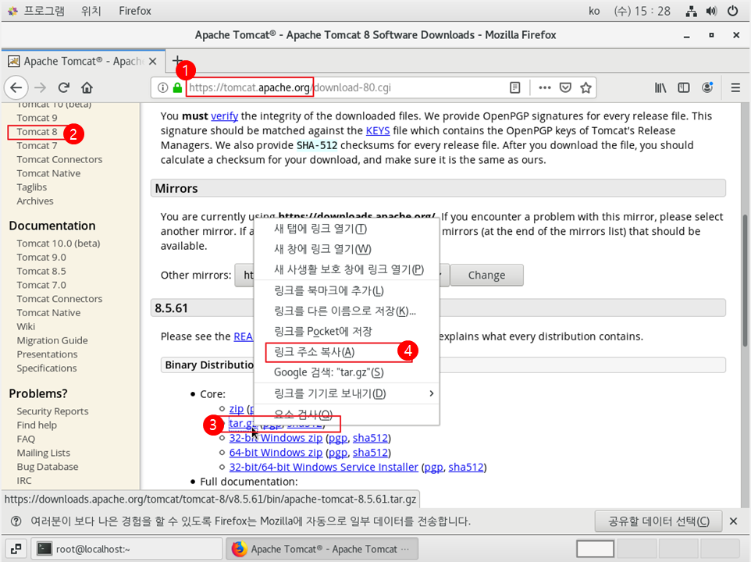751x562 pixels.
Task: Toggle the Firefox sidebar icon
Action: pyautogui.click(x=683, y=87)
